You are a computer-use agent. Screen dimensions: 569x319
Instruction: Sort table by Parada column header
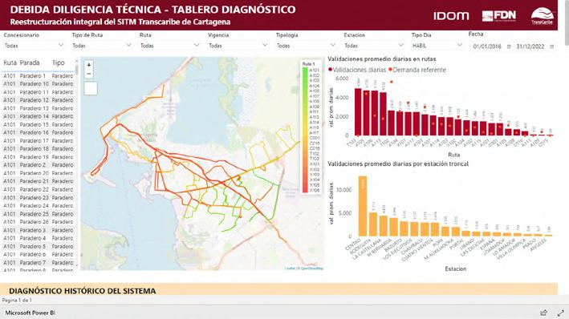30,63
